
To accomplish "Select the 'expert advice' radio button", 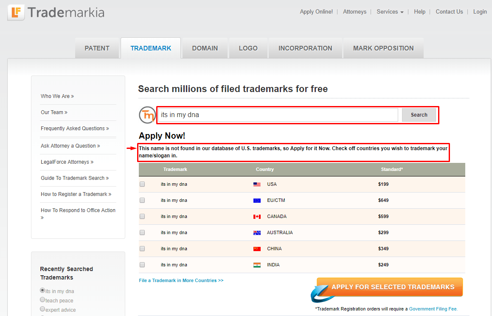I will (42, 309).
